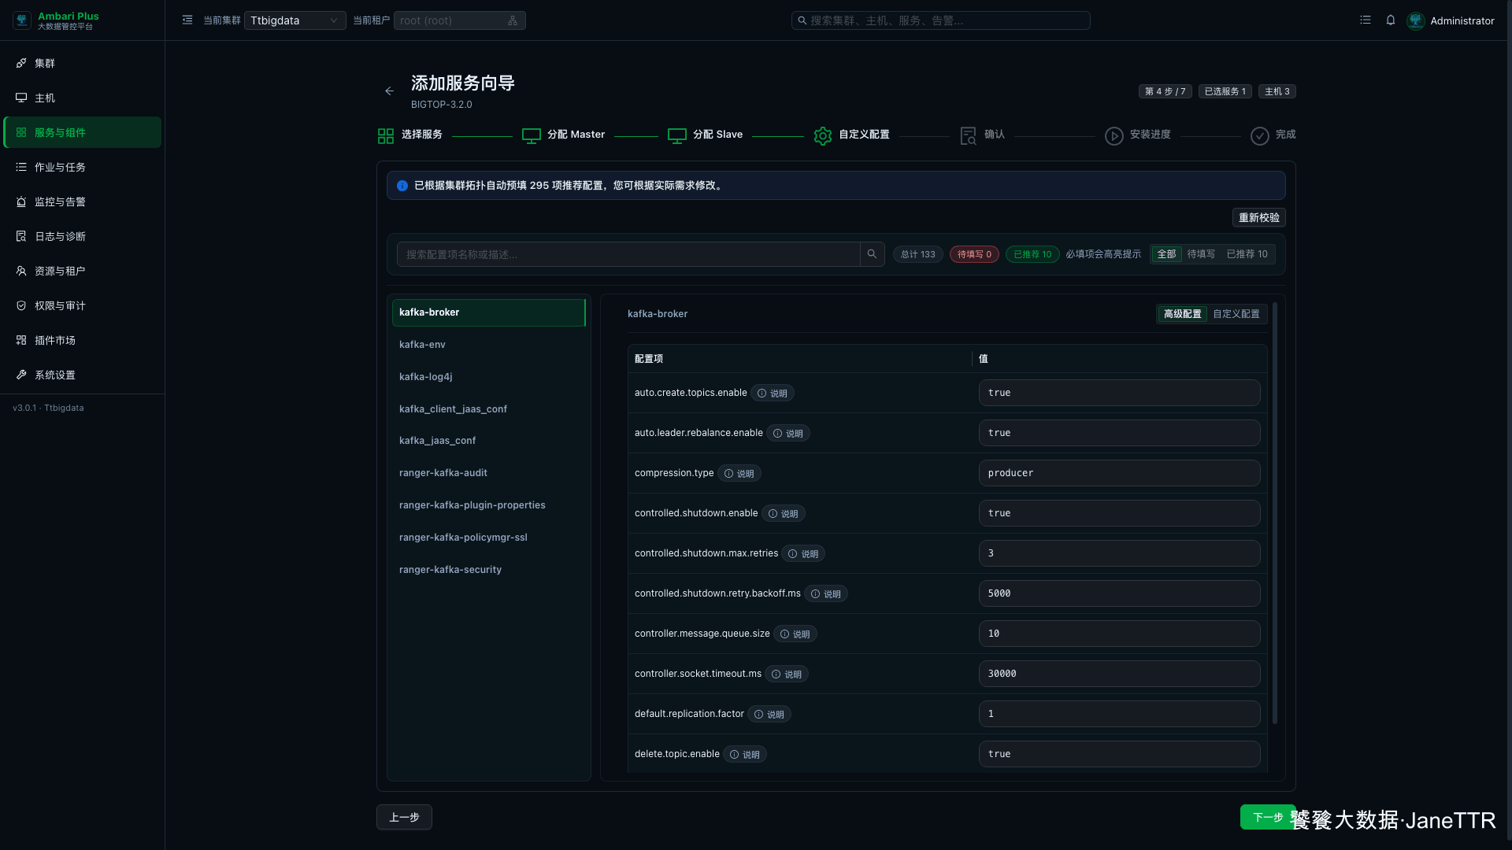Open 服务与组件 in the sidebar
This screenshot has width=1512, height=850.
pyautogui.click(x=83, y=132)
